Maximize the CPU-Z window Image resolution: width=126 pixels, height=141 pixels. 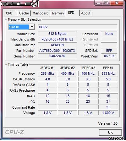(x=106, y=3)
